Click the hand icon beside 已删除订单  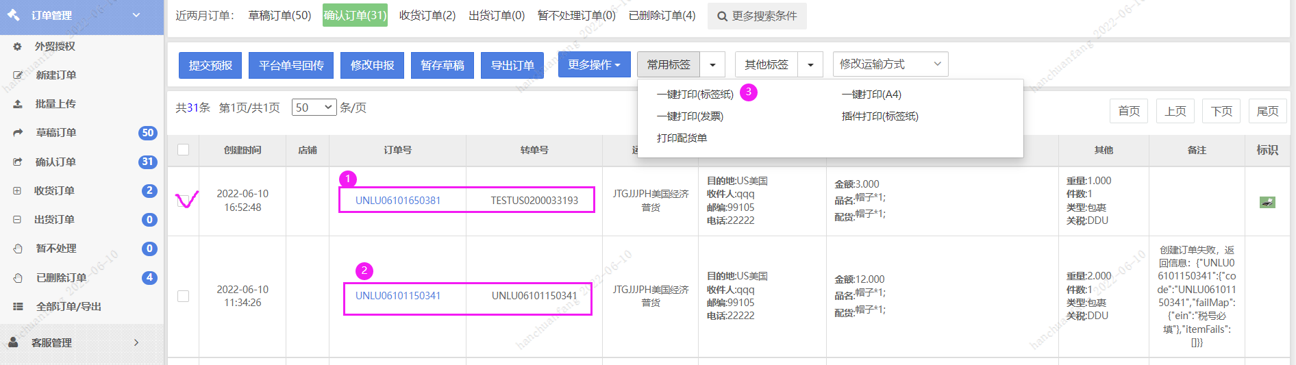point(18,278)
